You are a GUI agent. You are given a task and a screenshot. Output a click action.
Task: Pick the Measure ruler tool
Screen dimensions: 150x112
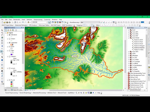click(2, 68)
